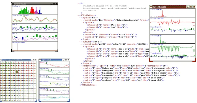Image resolution: width=197 pixels, height=103 pixels.
Task: Click the rtplot:file,rs232 title bar
Action: tap(169, 7)
